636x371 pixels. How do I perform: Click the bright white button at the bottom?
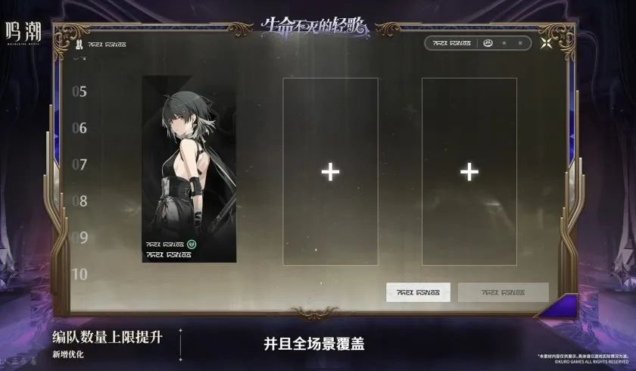point(418,292)
